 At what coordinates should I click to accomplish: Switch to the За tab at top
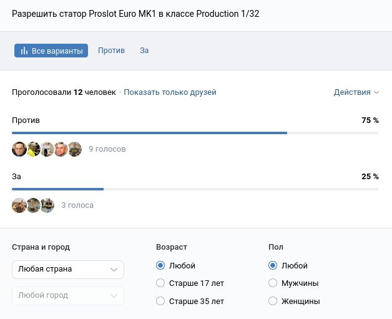pos(144,51)
